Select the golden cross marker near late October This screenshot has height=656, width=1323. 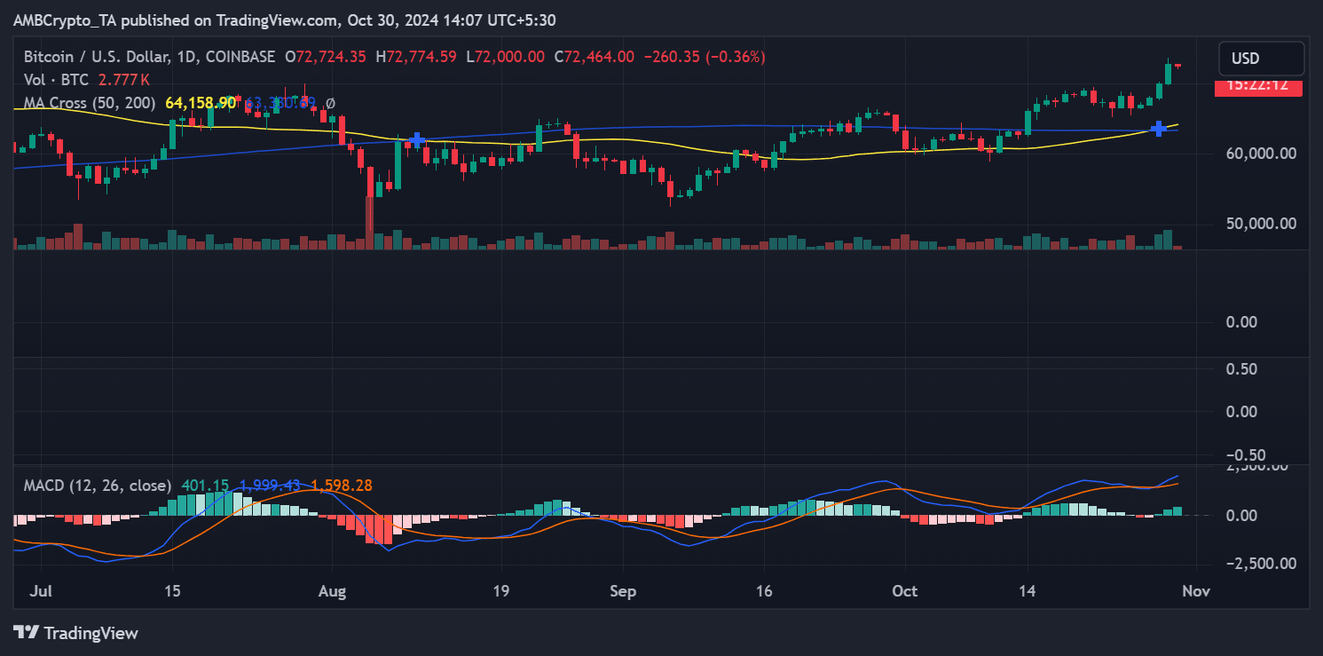coord(1158,130)
